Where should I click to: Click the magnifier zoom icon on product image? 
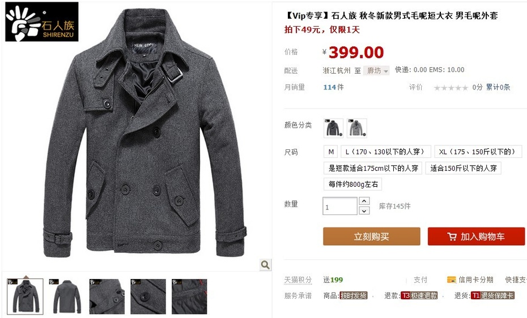[x=265, y=265]
